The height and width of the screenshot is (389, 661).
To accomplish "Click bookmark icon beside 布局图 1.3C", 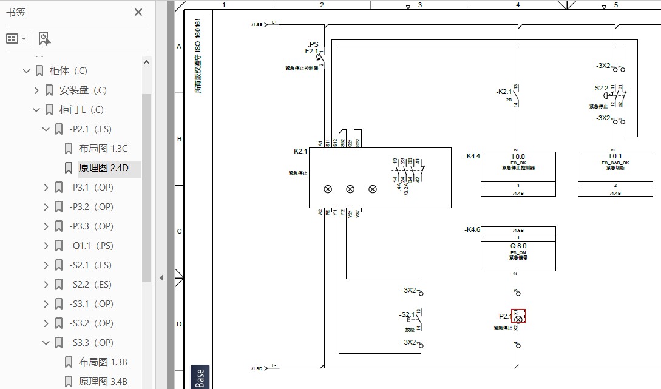I will click(x=69, y=148).
